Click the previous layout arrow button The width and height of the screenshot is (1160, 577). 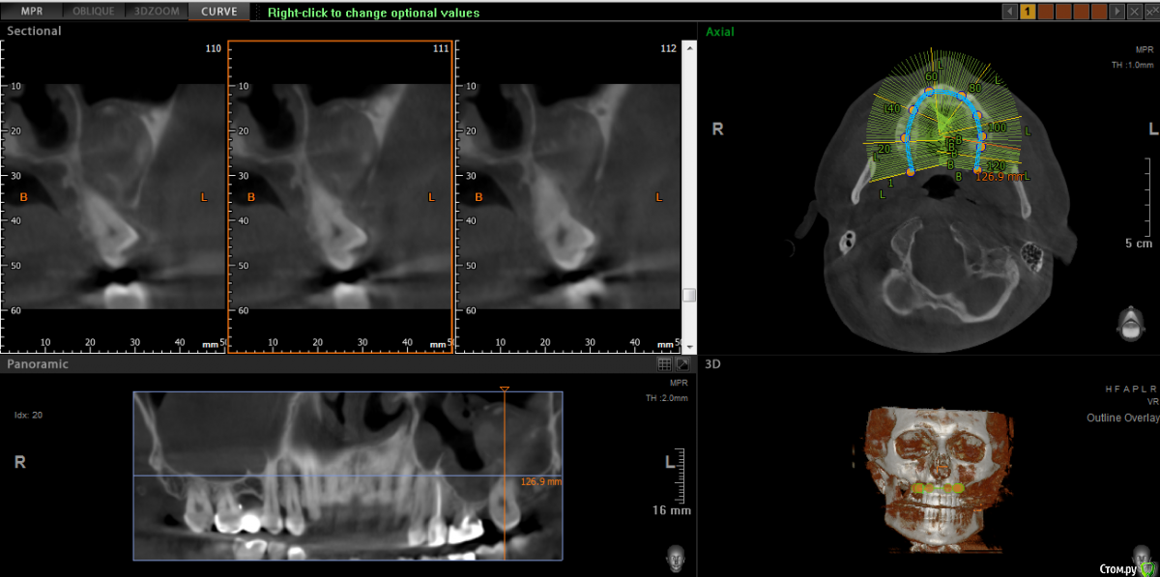point(1010,12)
